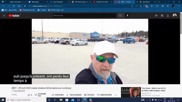Viewport: 182px width, 102px height.
Task: Click the video player area to pause
Action: 90,51
